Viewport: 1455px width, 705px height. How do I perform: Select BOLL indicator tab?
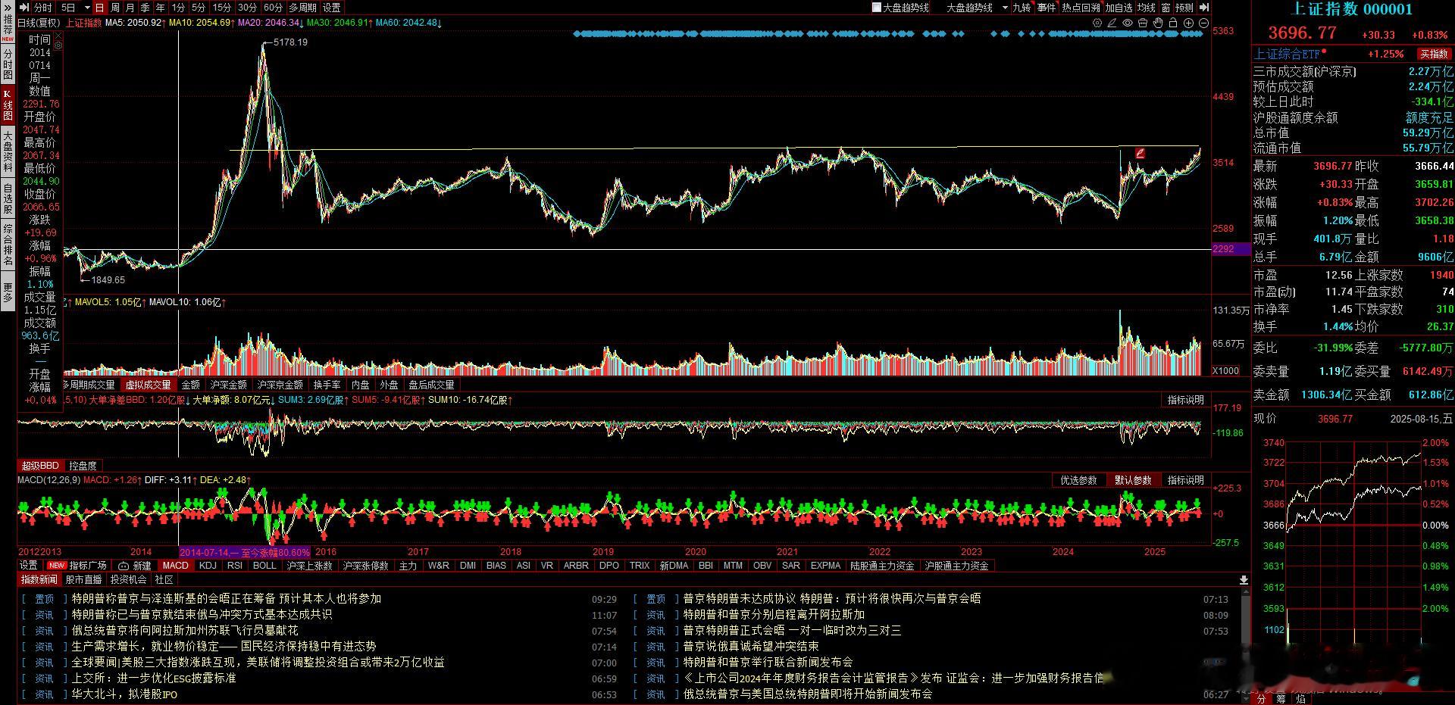[264, 566]
